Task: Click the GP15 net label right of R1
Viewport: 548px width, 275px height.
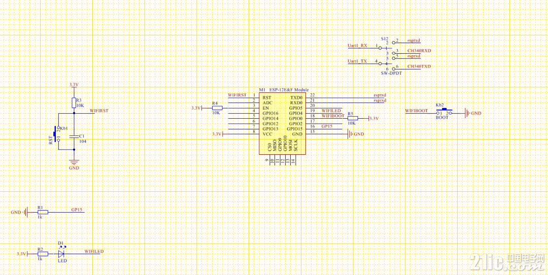Action: [x=77, y=210]
